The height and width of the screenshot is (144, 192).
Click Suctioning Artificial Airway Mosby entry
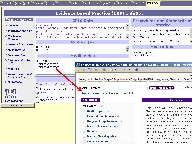[x=155, y=30]
